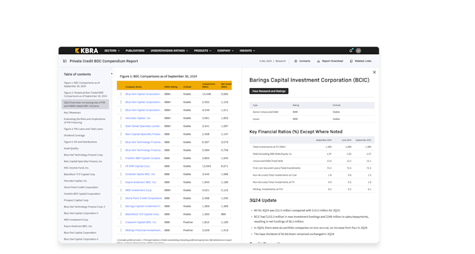Open FS KKR Capital Corp. link
Screen dimensions: 475x254
click(138, 166)
